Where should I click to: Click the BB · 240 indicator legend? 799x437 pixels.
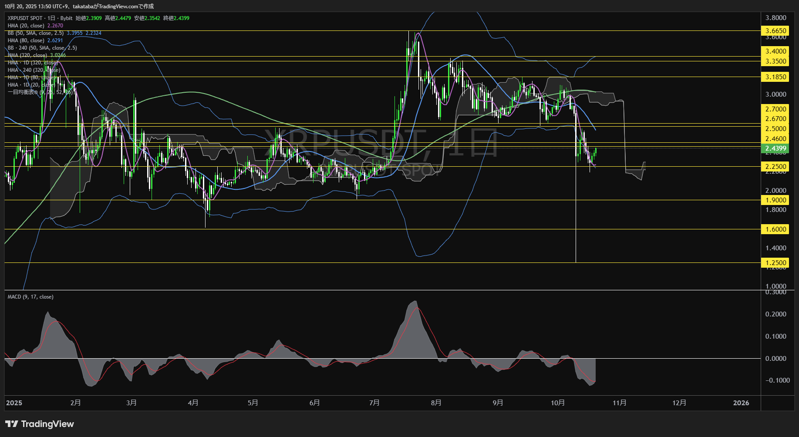point(42,48)
